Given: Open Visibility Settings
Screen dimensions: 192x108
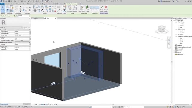Looking at the screenshot, I should 75,9.
